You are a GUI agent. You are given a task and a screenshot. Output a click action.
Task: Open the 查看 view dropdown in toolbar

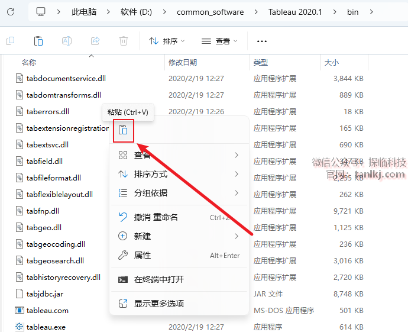click(219, 41)
